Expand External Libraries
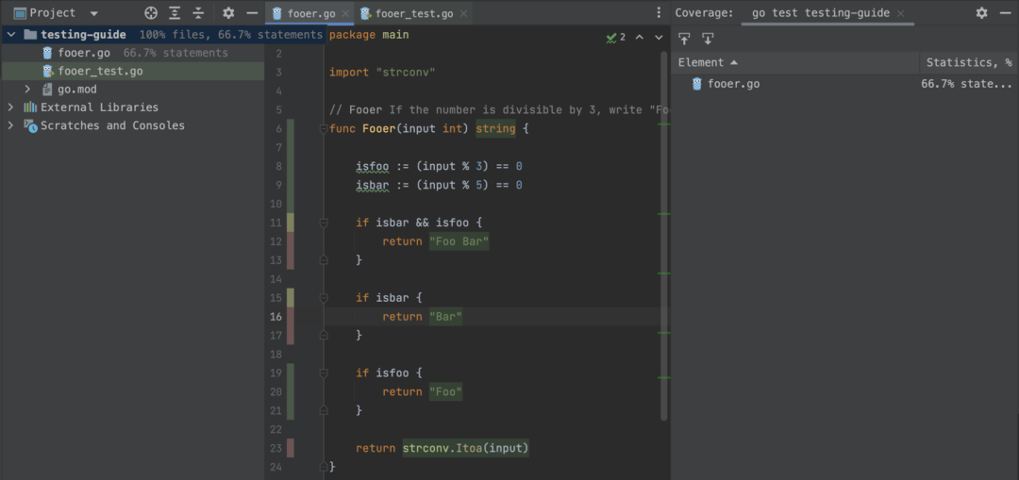 coord(11,108)
